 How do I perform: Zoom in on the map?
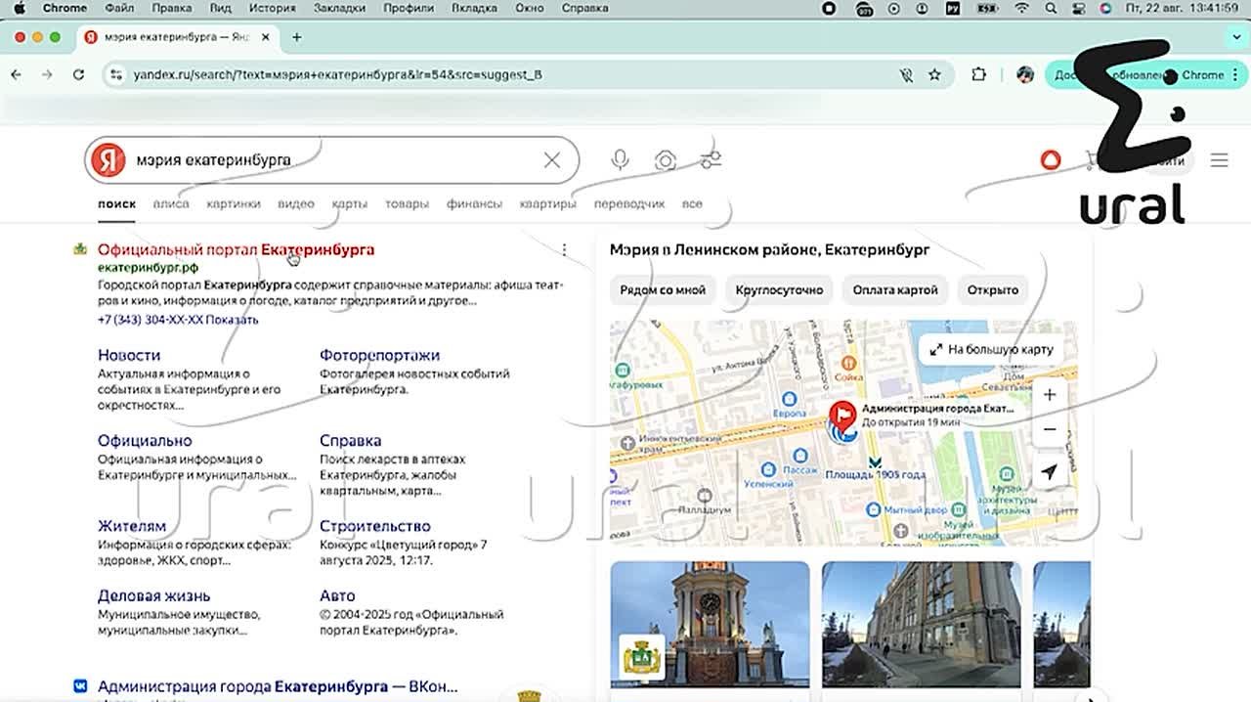coord(1049,395)
